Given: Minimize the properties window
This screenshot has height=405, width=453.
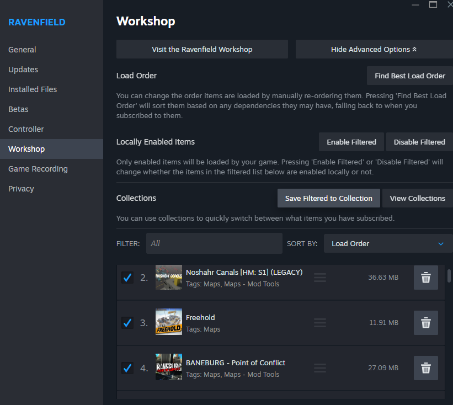Looking at the screenshot, I should (415, 4).
